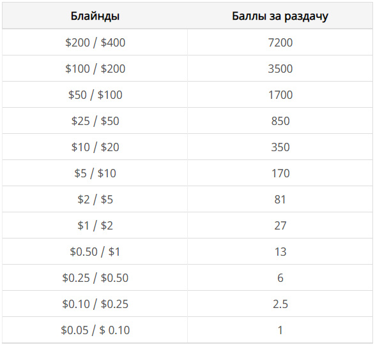Click the Баллы за раздачу column header
375x345 pixels.
click(x=280, y=16)
